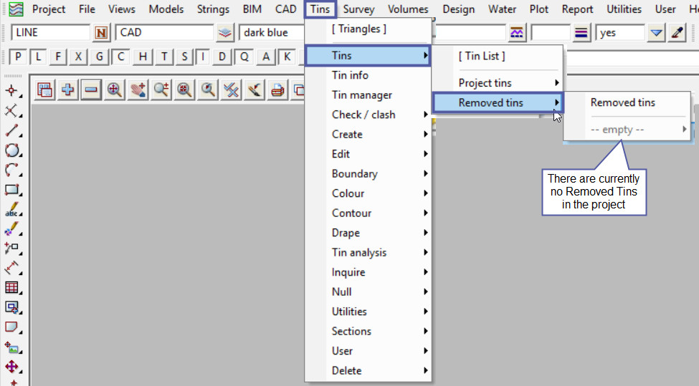Viewport: 699px width, 386px height.
Task: Expand the Create submenu
Action: pos(368,134)
